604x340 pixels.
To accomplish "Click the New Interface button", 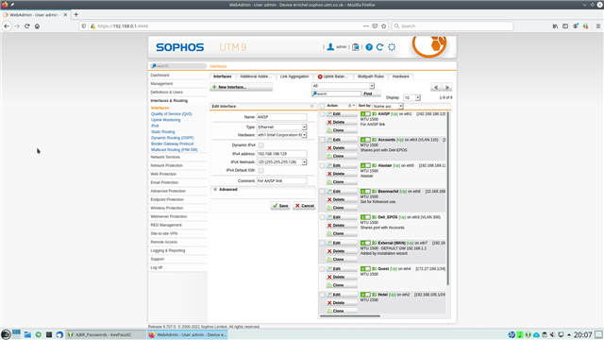I will [x=242, y=87].
